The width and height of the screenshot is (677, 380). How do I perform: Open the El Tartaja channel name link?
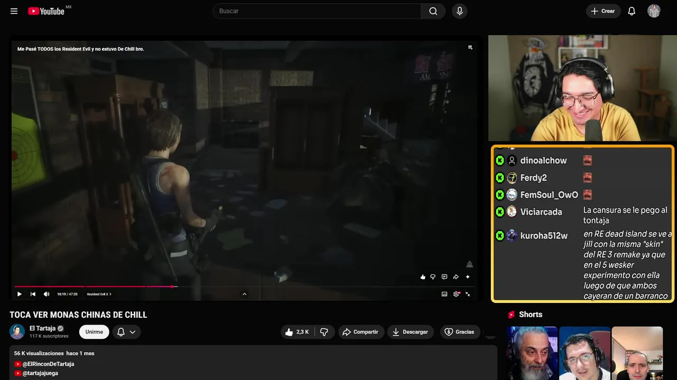click(x=42, y=328)
